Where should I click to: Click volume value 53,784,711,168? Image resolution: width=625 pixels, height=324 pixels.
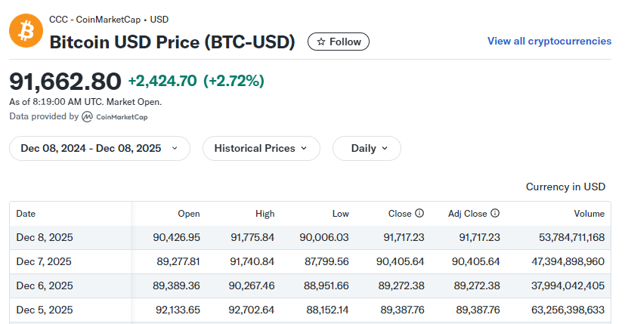(572, 237)
